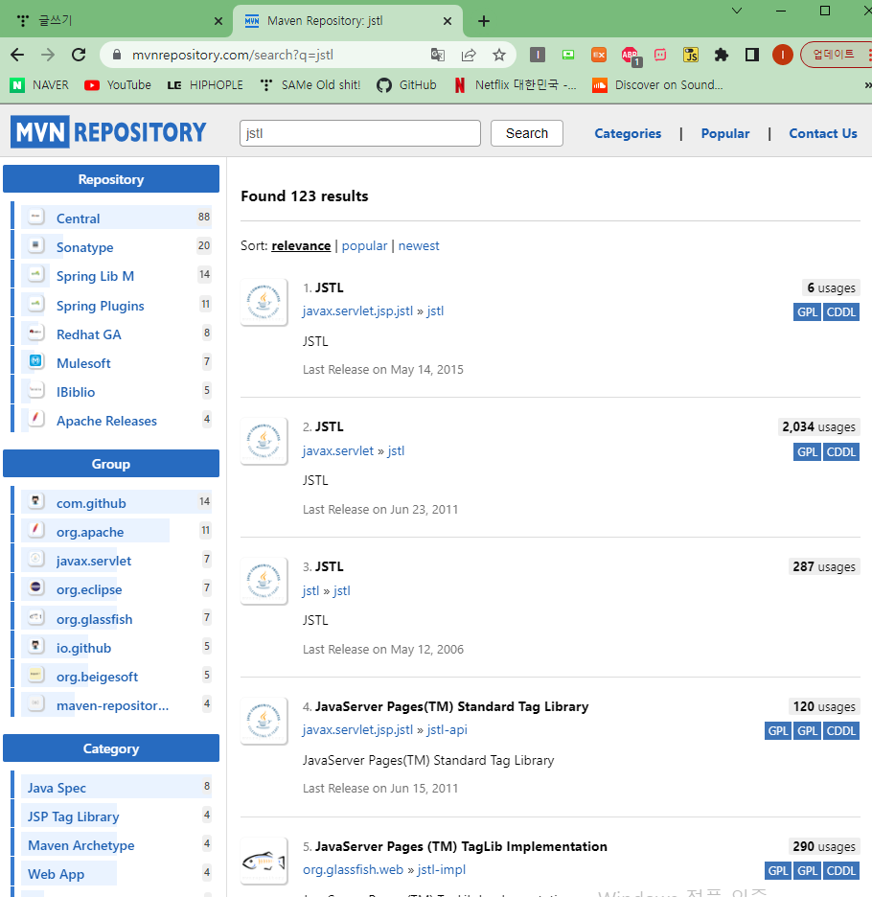Open the red profile avatar icon
Screen dimensions: 872x897
click(782, 55)
